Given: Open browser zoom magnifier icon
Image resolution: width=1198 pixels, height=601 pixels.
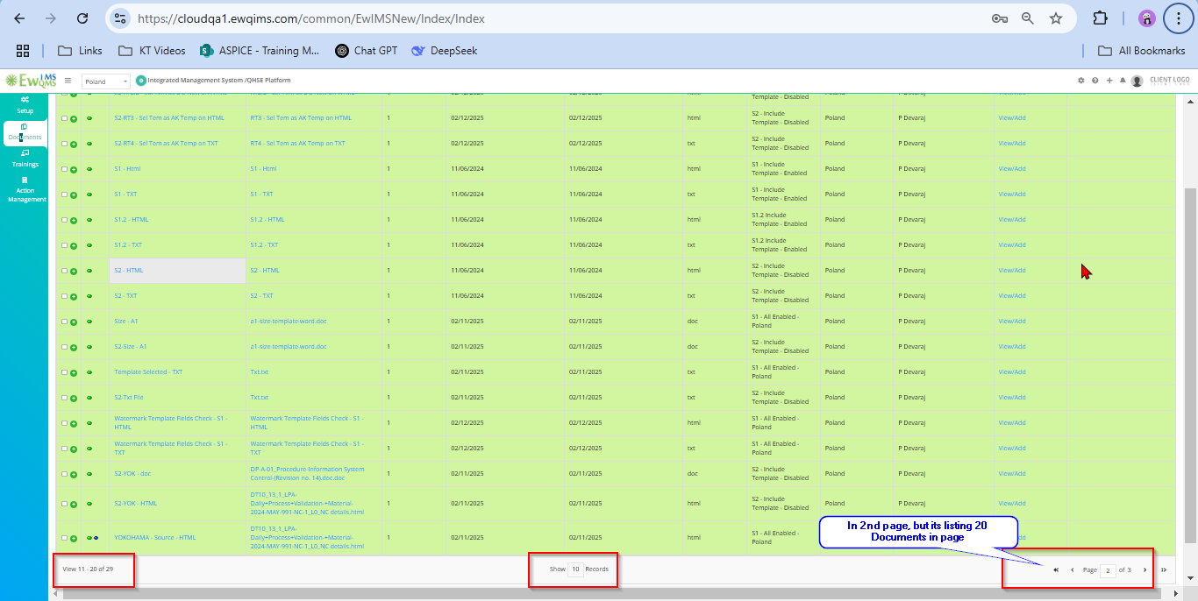Looking at the screenshot, I should tap(1028, 18).
